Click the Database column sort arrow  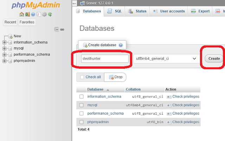[x=108, y=90]
